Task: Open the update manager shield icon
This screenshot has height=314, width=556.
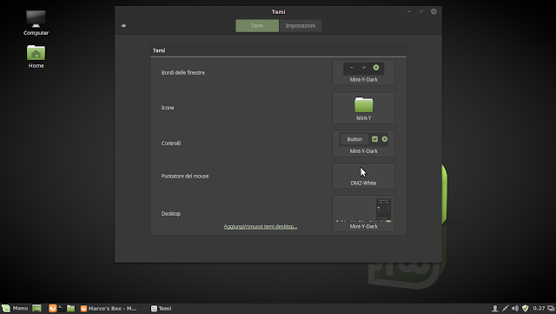Action: coord(525,308)
